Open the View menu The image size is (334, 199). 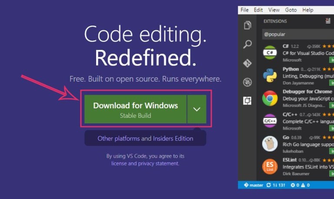pos(274,10)
